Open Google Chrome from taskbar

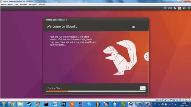pos(12,104)
